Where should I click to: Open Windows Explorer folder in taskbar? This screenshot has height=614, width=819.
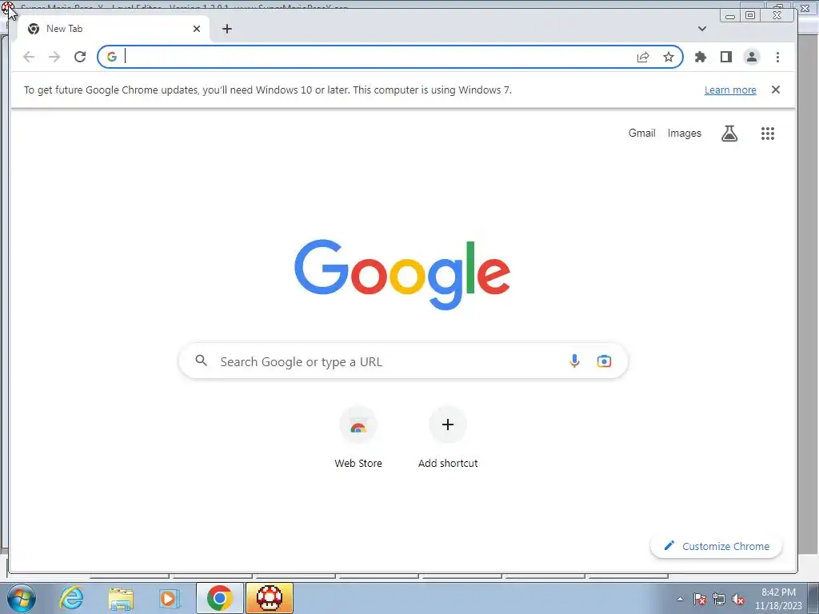pos(121,598)
